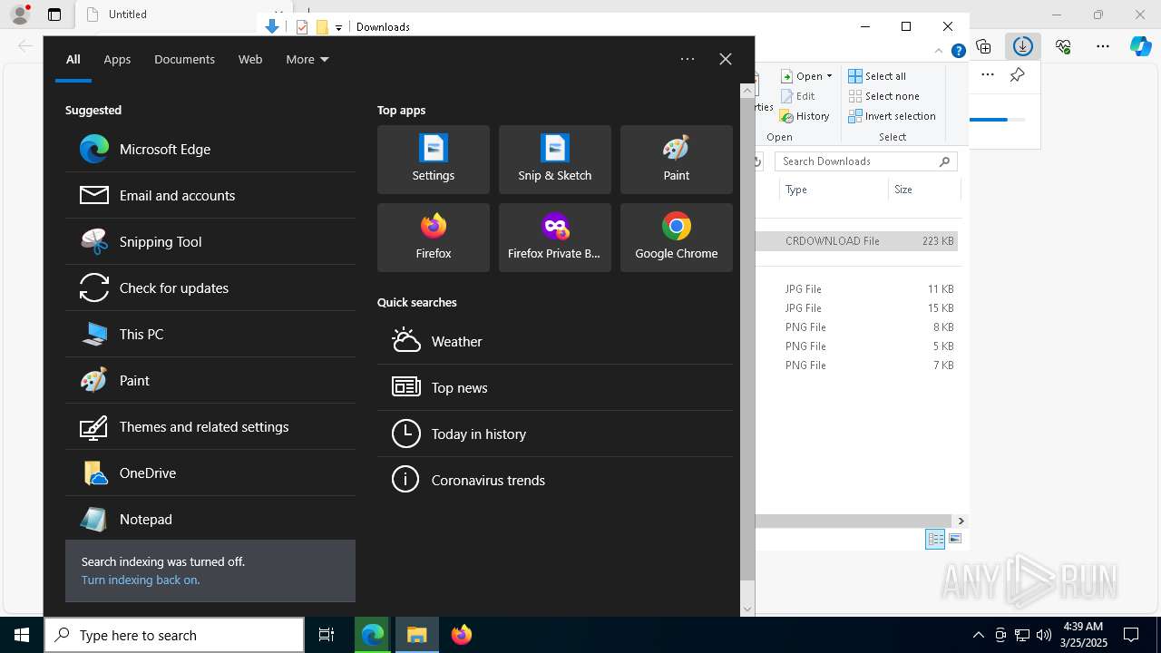Launch Paint from the Suggested list
The width and height of the screenshot is (1161, 653).
pyautogui.click(x=210, y=380)
